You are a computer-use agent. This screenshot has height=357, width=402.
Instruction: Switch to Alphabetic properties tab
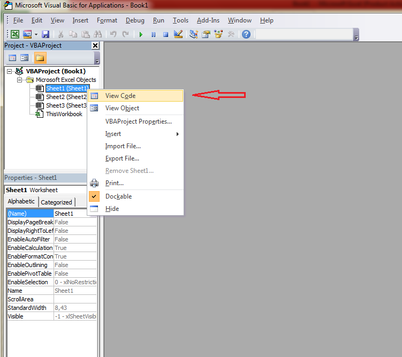21,201
